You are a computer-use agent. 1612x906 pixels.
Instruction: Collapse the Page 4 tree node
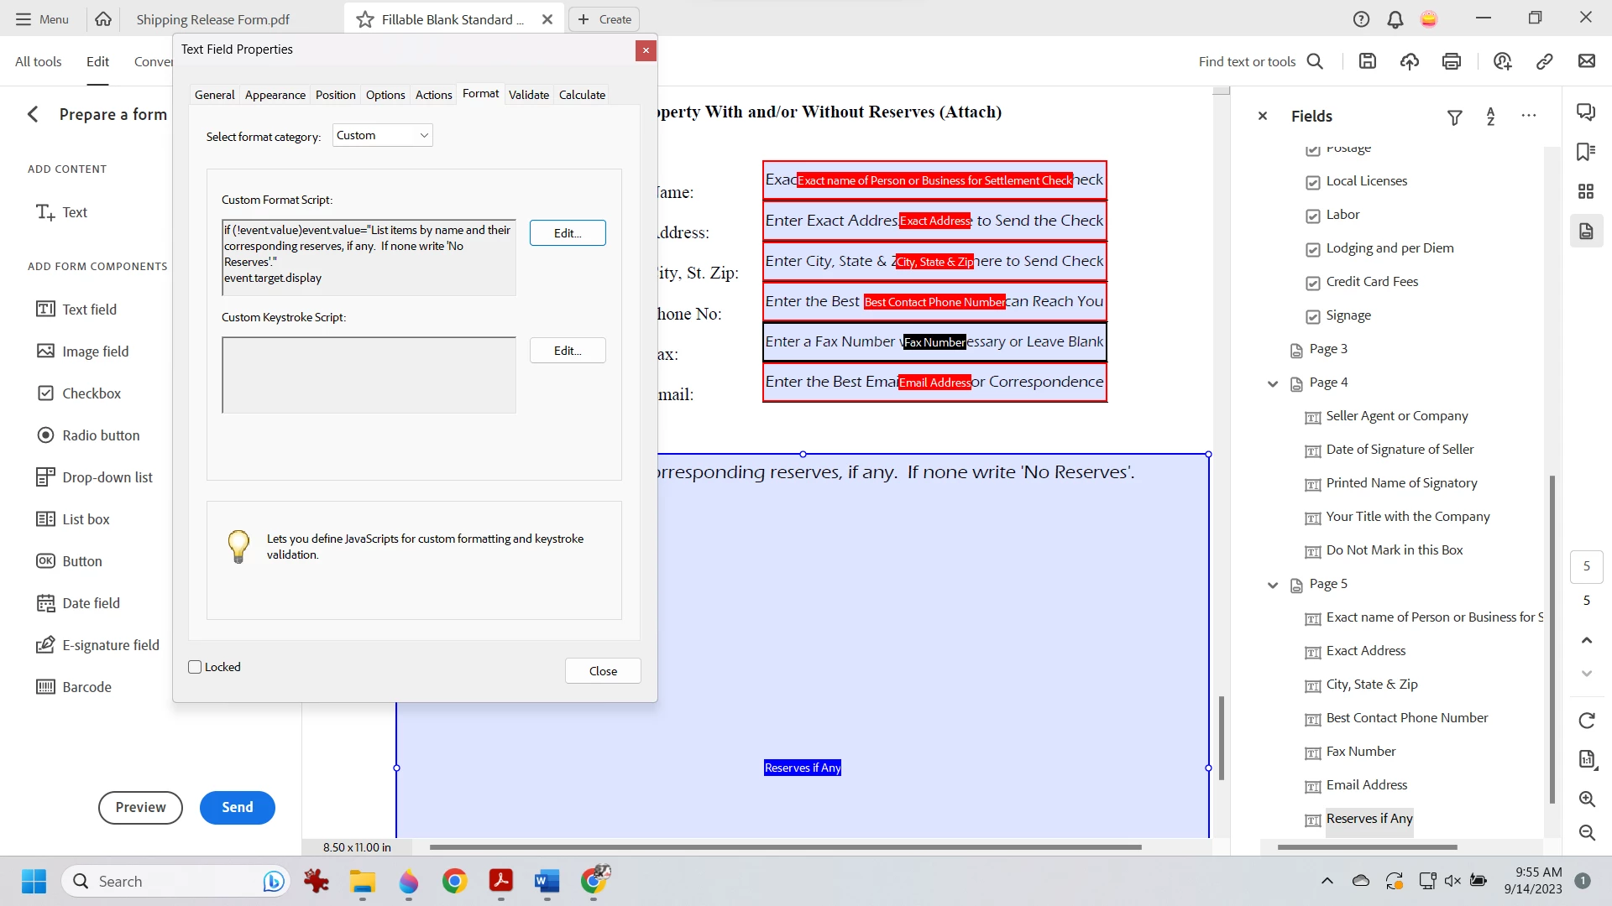[x=1273, y=383]
